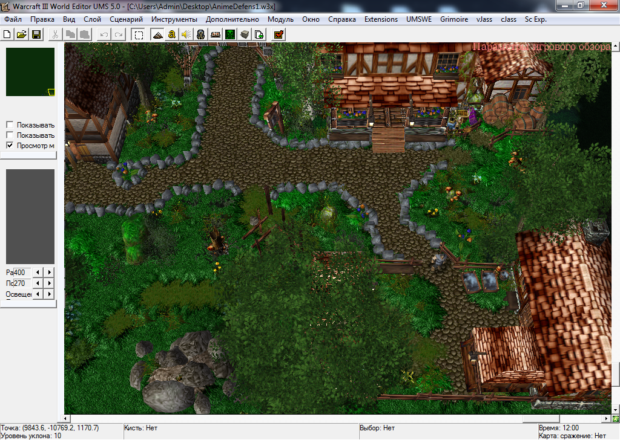
Task: Click the Cut scissors icon
Action: point(55,34)
